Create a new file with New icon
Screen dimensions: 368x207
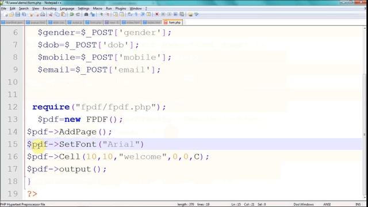(x=6, y=14)
